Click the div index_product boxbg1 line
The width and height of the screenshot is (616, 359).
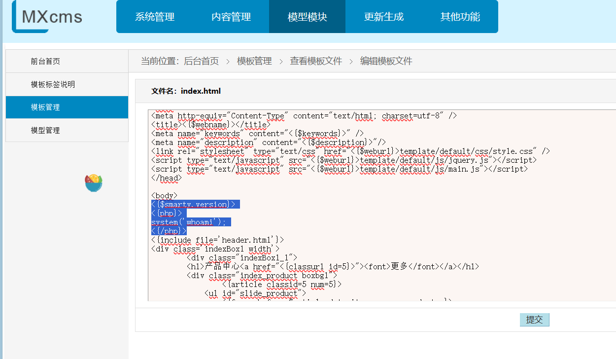[262, 275]
